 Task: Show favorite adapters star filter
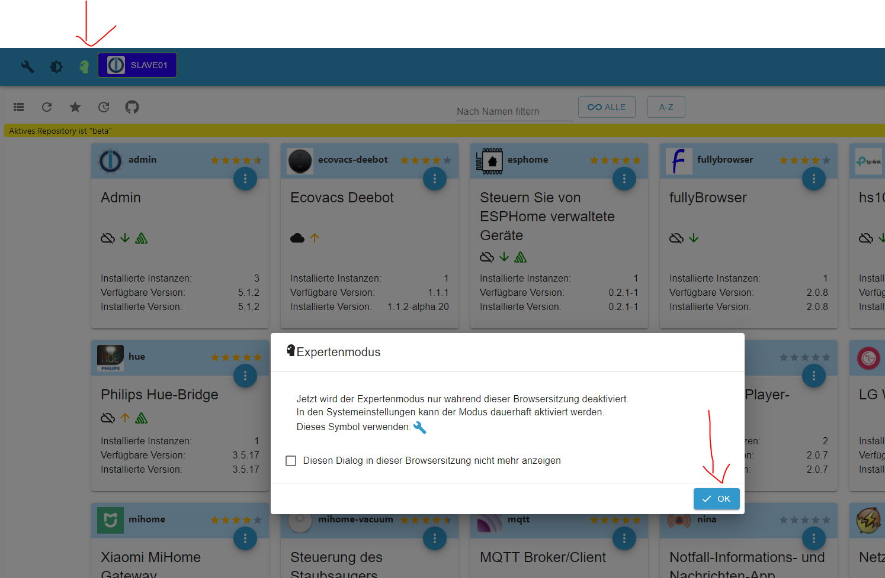click(75, 107)
